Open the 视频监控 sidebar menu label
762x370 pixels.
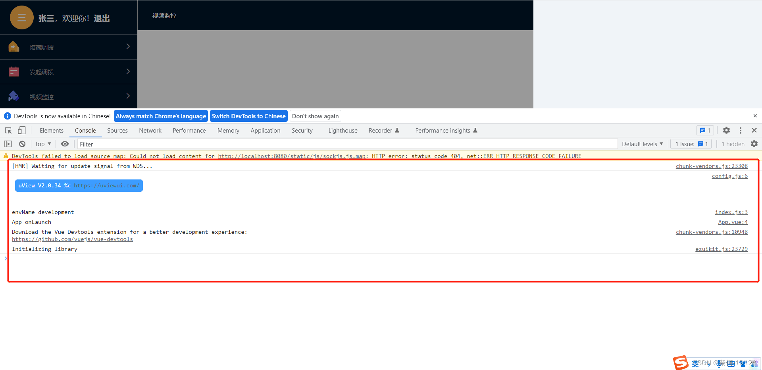[x=42, y=97]
